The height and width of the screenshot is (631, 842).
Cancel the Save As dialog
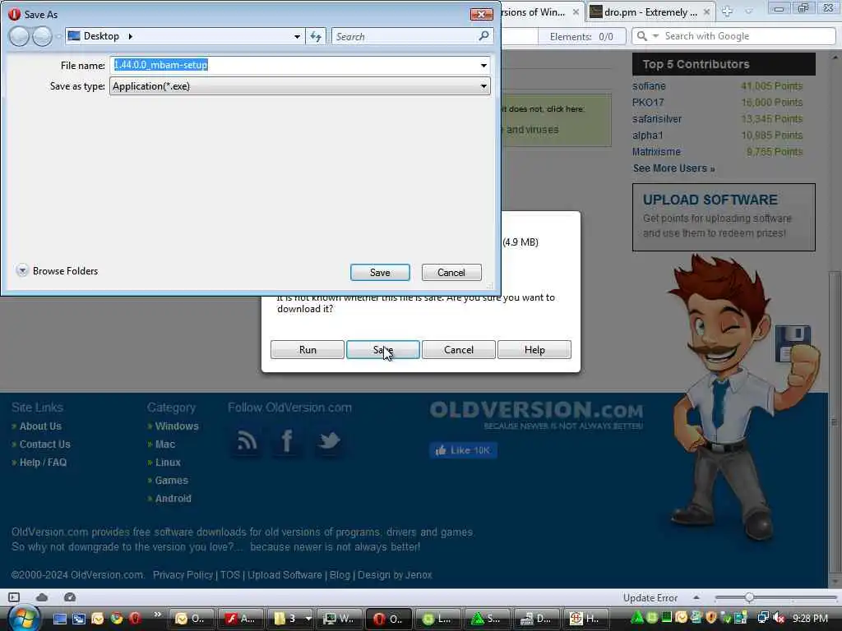coord(451,273)
